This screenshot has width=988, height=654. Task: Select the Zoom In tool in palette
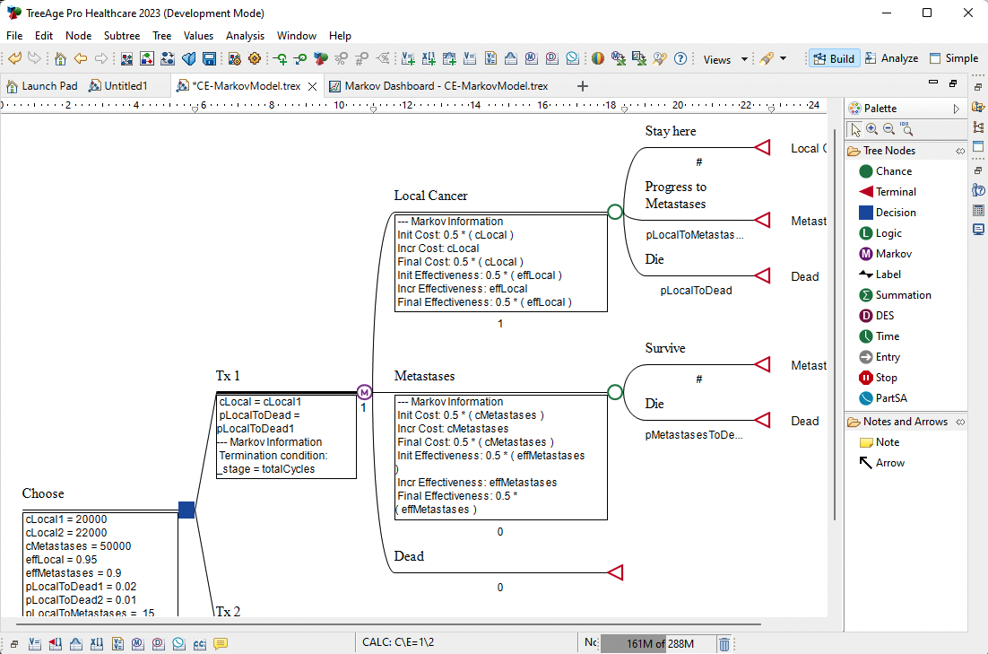pyautogui.click(x=872, y=129)
